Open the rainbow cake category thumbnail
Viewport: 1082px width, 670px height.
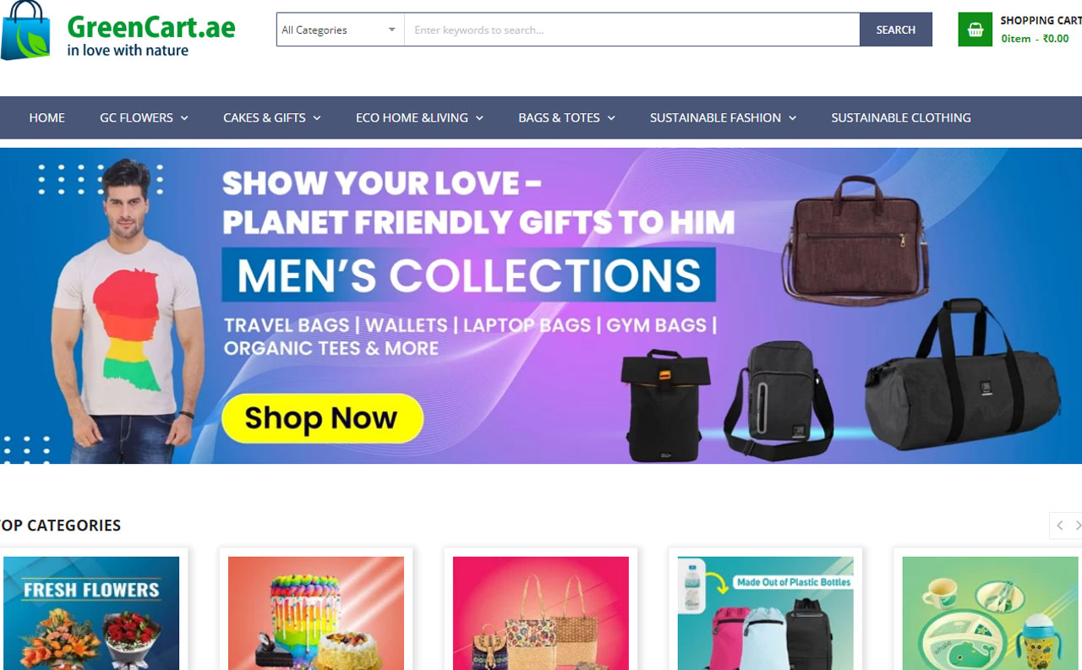(316, 613)
